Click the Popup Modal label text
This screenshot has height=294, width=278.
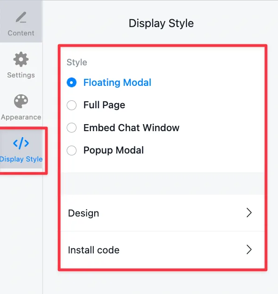click(114, 150)
